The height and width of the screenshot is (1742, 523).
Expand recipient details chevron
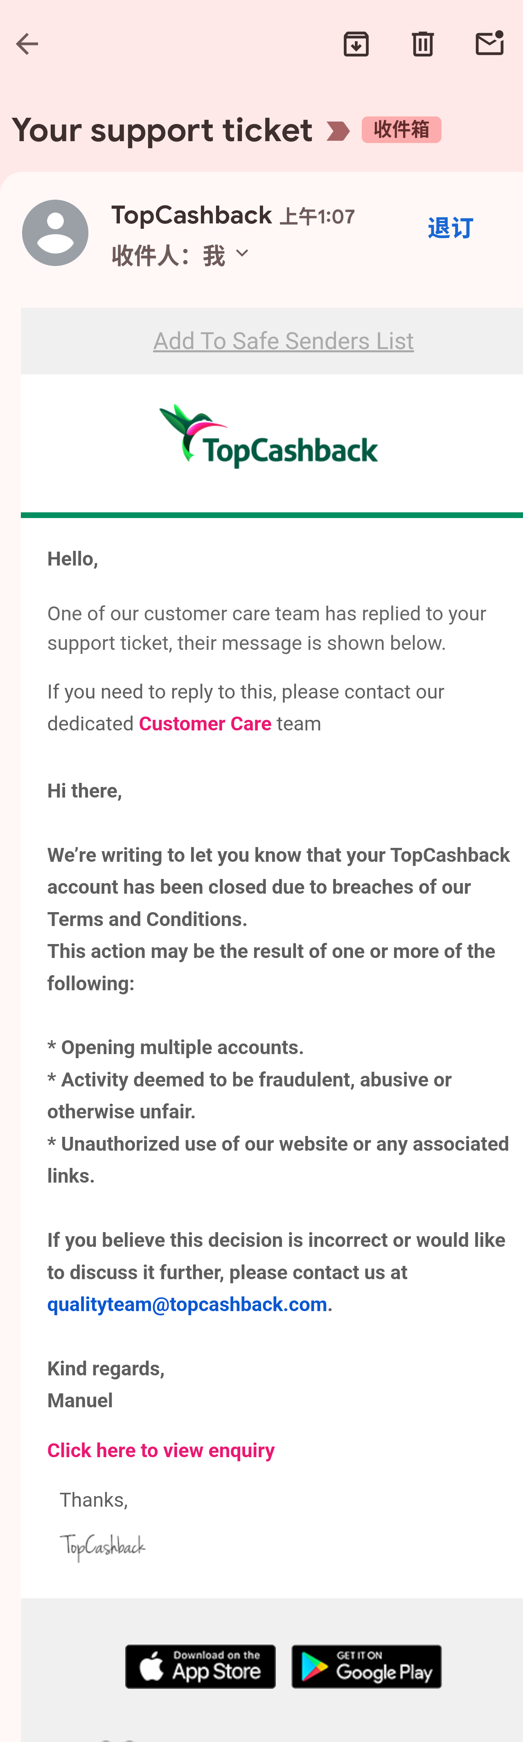[242, 254]
